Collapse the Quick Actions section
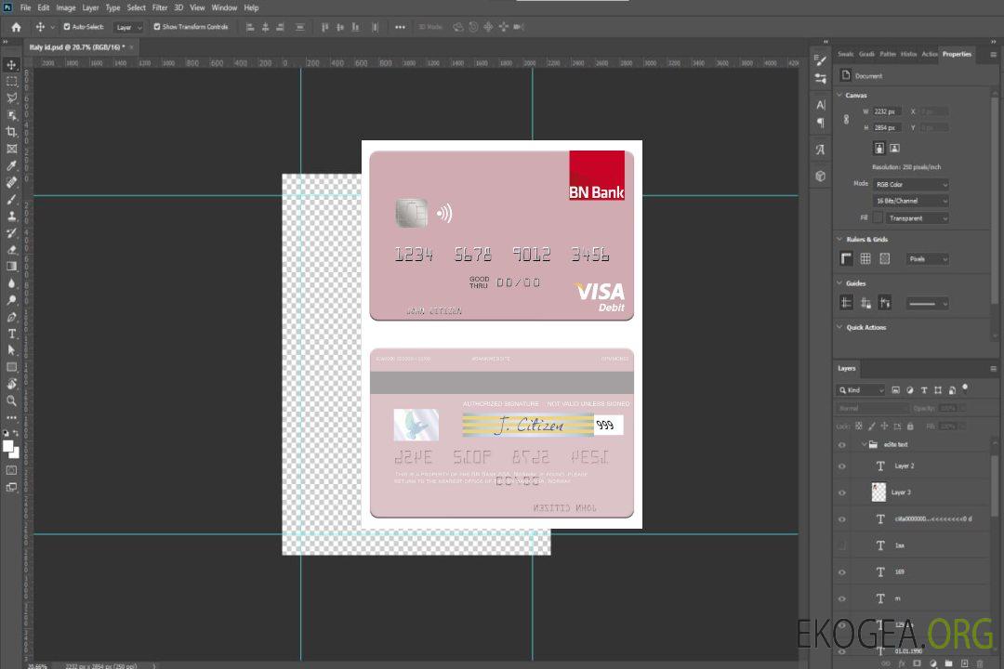 (x=840, y=327)
